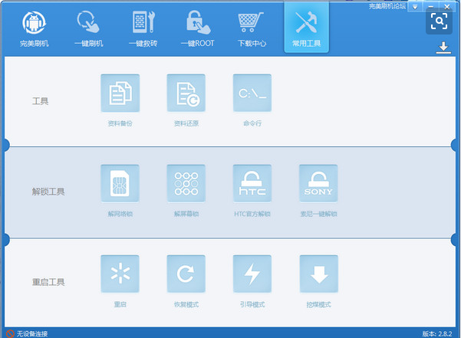Open the 解网络锁 SIM unlock tool
The width and height of the screenshot is (461, 338).
coord(120,183)
